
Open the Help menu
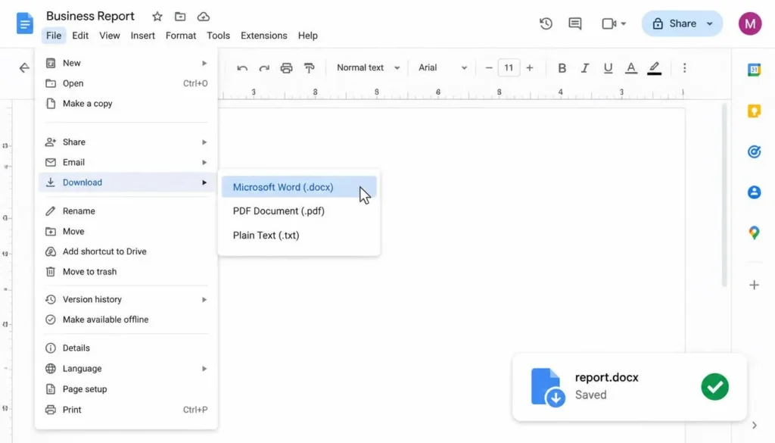(307, 36)
